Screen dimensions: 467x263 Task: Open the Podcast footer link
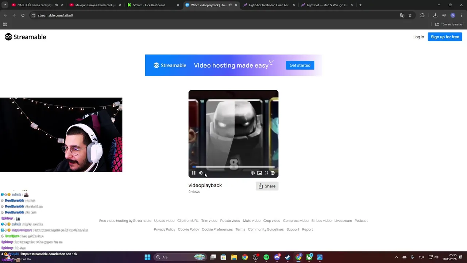361,221
